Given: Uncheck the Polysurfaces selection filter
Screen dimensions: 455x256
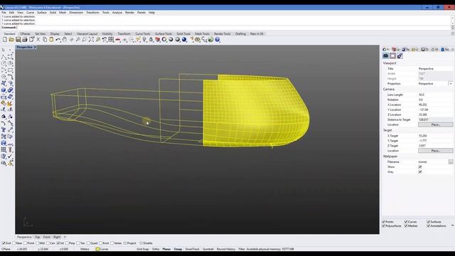Looking at the screenshot, I should [383, 226].
